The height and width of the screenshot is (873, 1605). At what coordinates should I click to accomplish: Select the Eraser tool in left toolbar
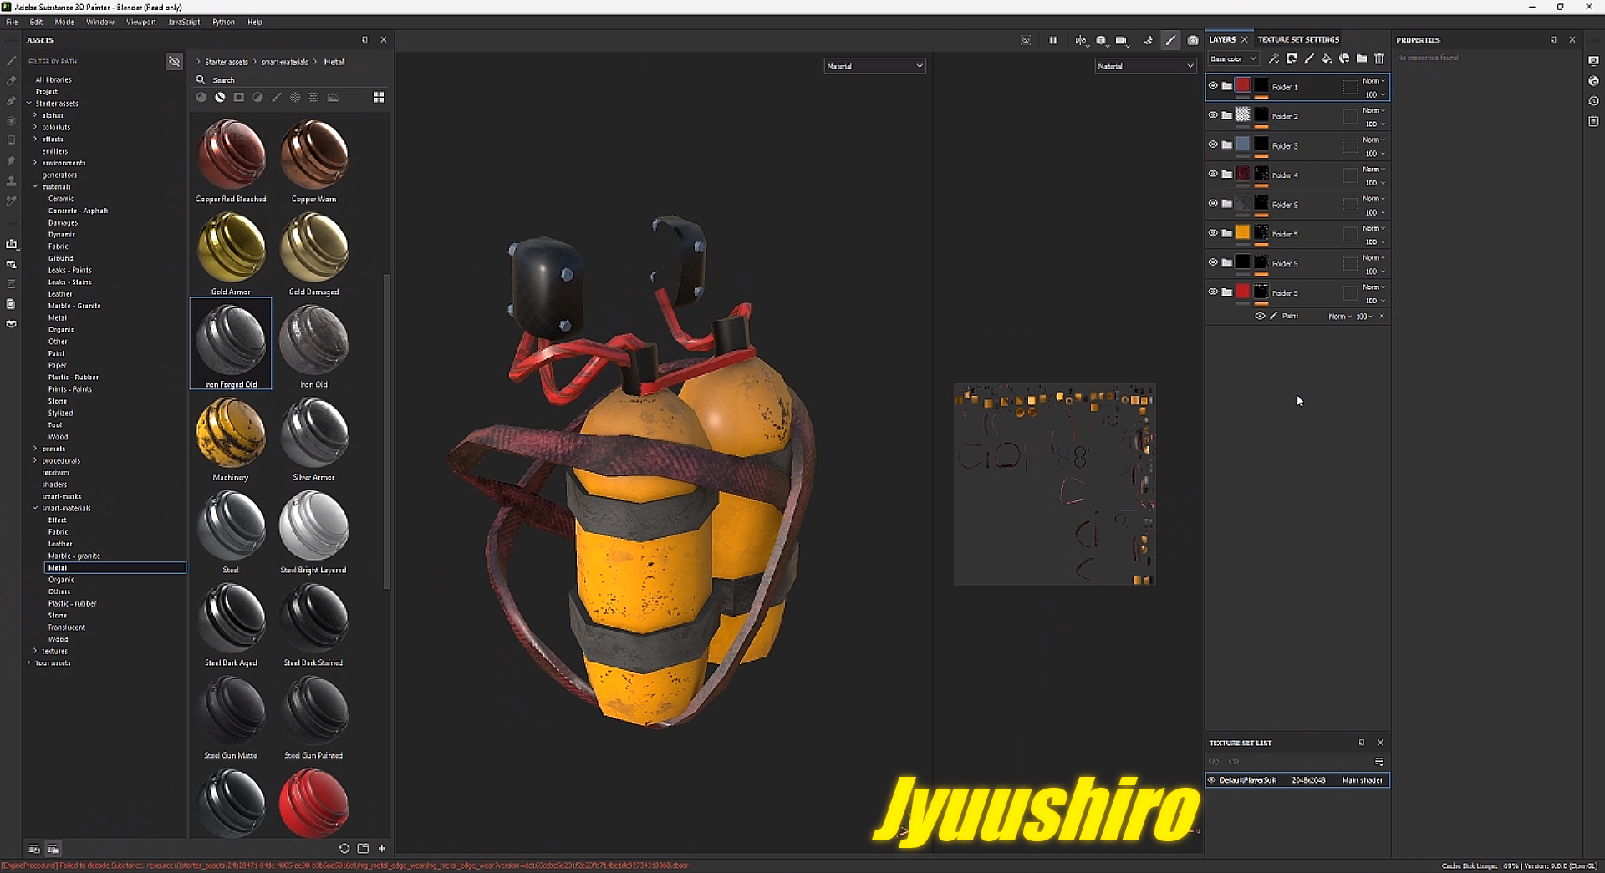[x=11, y=81]
